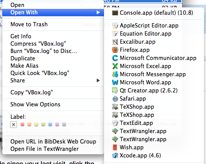Viewport: 206px width, 164px height.
Task: Choose Move to Trash
Action: [x=53, y=24]
